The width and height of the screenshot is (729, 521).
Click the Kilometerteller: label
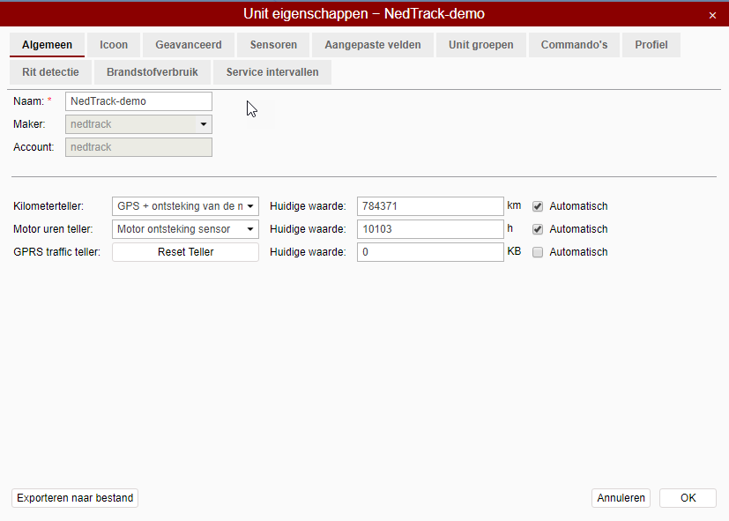[x=48, y=206]
